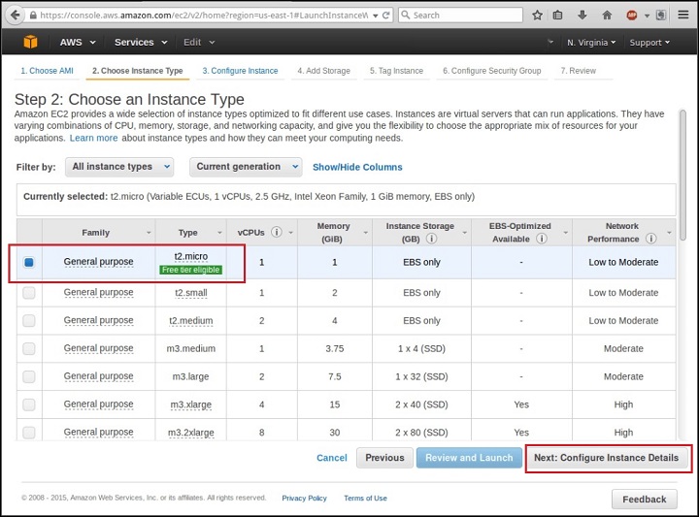Select the 2. Choose Instance Type tab
699x517 pixels.
pyautogui.click(x=137, y=71)
